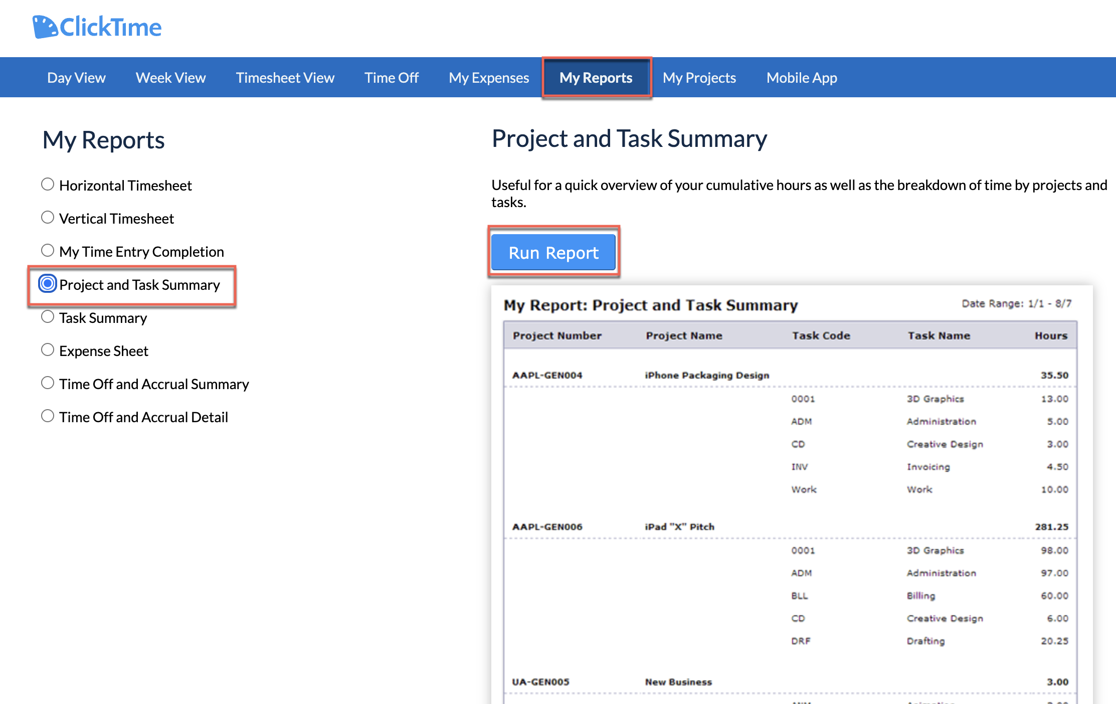Go to the Time Off tab
This screenshot has height=704, width=1116.
391,78
